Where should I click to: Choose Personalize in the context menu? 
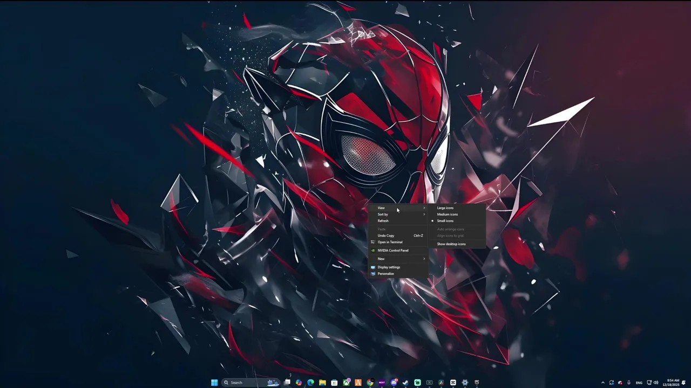[399, 274]
